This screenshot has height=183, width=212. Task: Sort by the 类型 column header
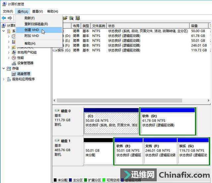[x=86, y=26]
